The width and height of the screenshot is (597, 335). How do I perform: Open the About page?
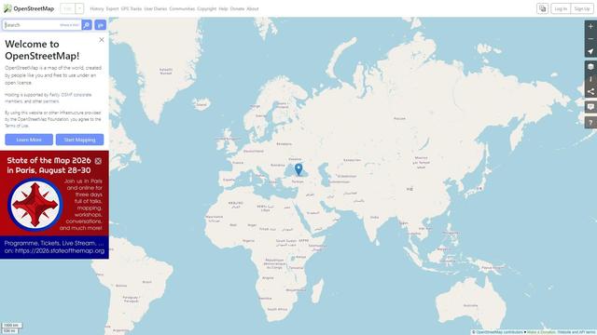click(253, 8)
